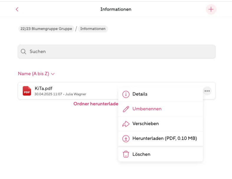Screen dimensions: 232x179
Task: Click the pencil rename icon
Action: [126, 109]
